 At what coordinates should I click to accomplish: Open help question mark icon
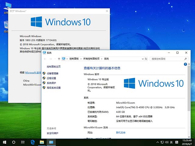185,64
